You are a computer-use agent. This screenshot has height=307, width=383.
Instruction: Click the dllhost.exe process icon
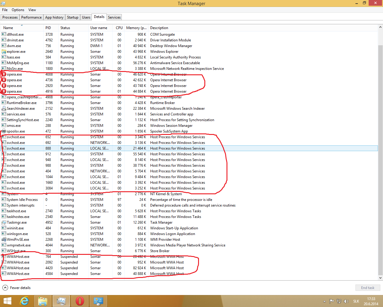coord(4,34)
